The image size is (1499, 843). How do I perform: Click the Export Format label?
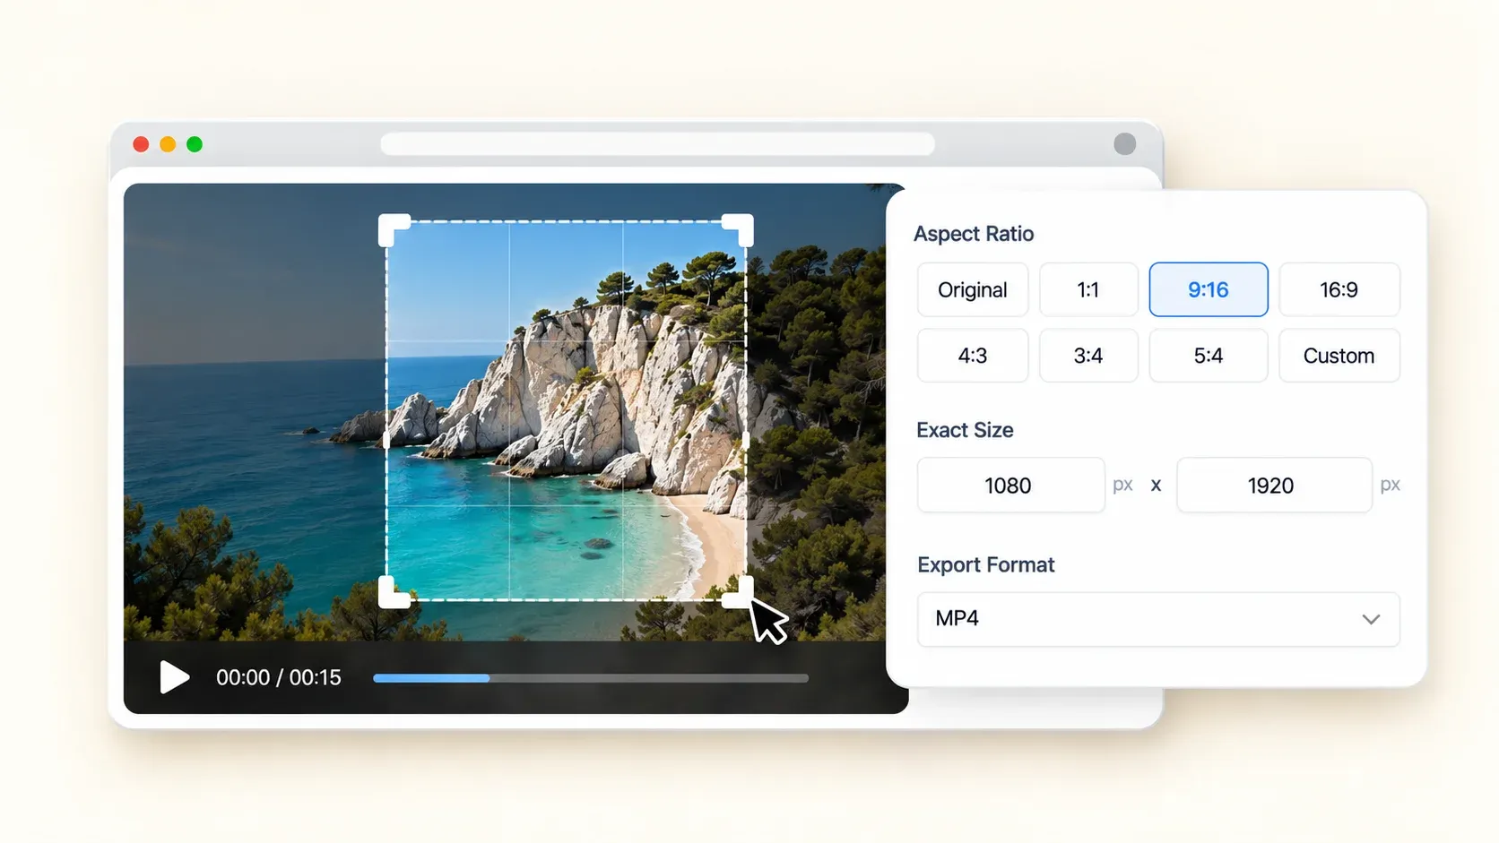point(986,565)
